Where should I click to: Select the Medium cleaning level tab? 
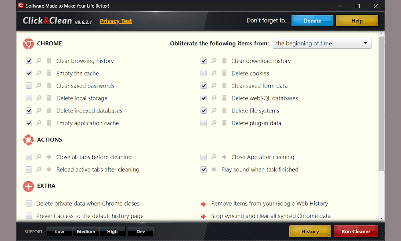[86, 231]
